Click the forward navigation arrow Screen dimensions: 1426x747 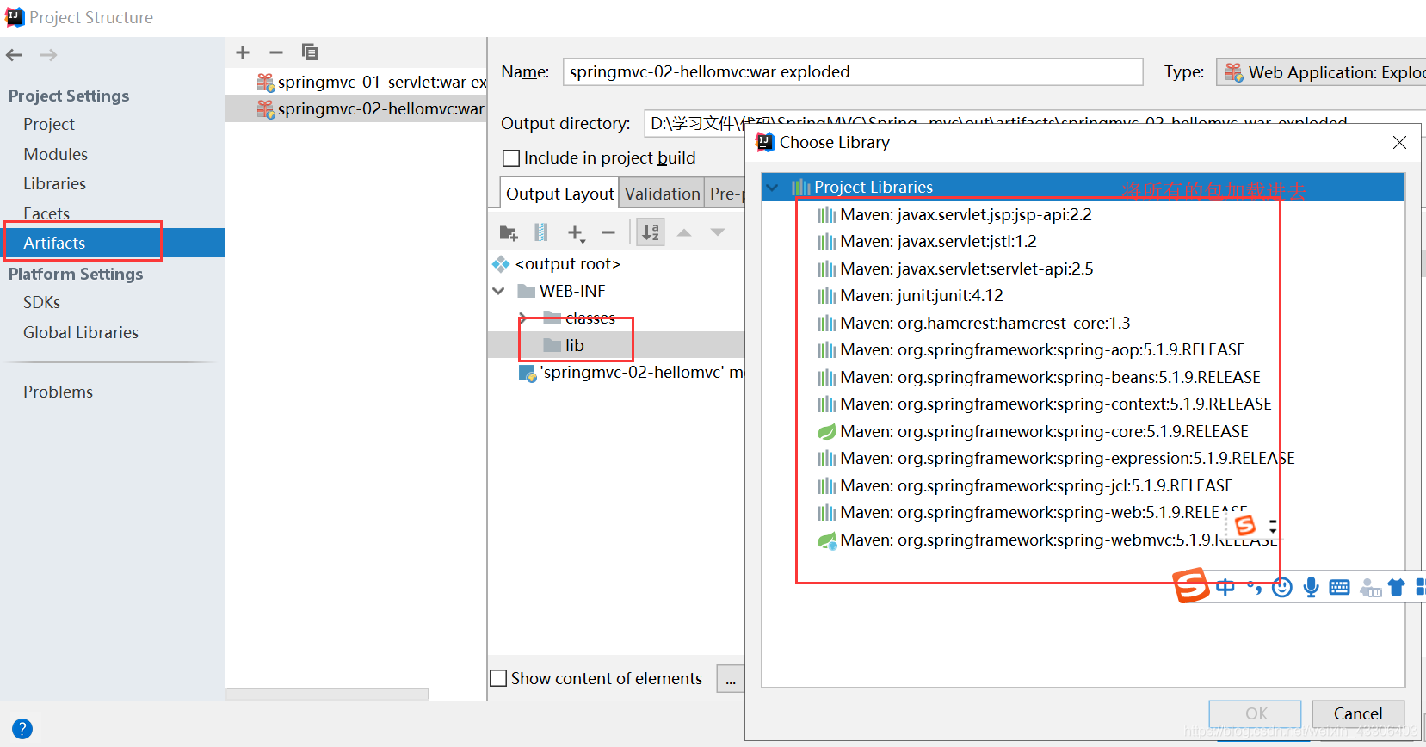[48, 55]
